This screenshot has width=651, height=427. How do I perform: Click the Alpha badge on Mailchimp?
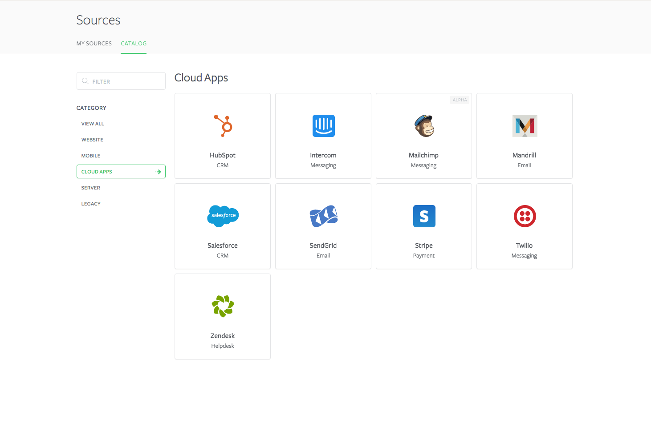(460, 100)
